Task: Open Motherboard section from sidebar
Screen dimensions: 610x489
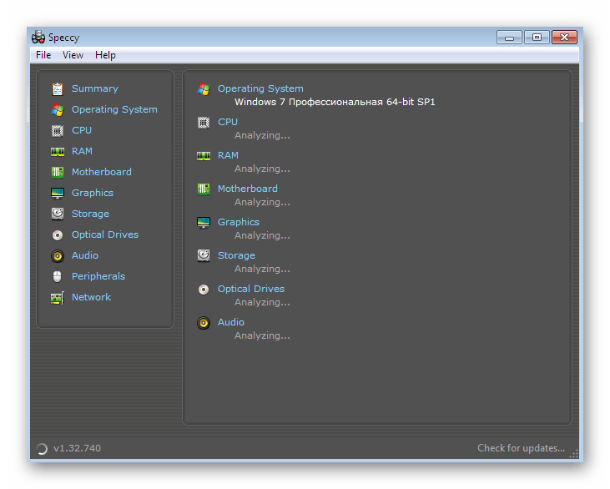Action: click(102, 172)
